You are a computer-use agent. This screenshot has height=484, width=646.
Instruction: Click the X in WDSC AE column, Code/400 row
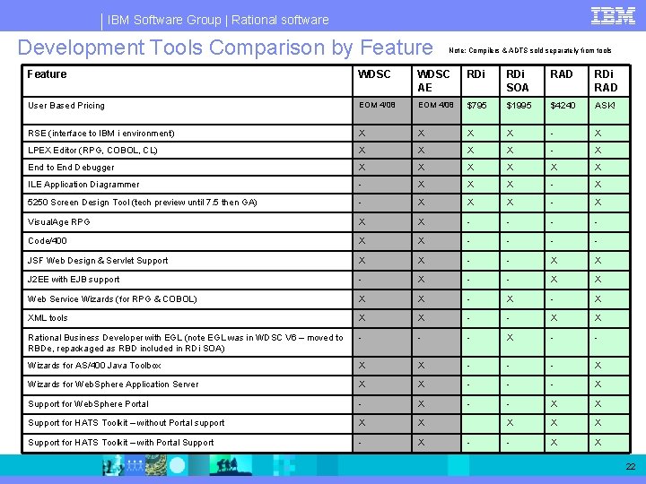click(421, 241)
